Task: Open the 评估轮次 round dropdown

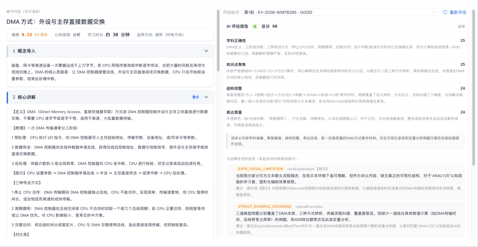Action: (340, 12)
